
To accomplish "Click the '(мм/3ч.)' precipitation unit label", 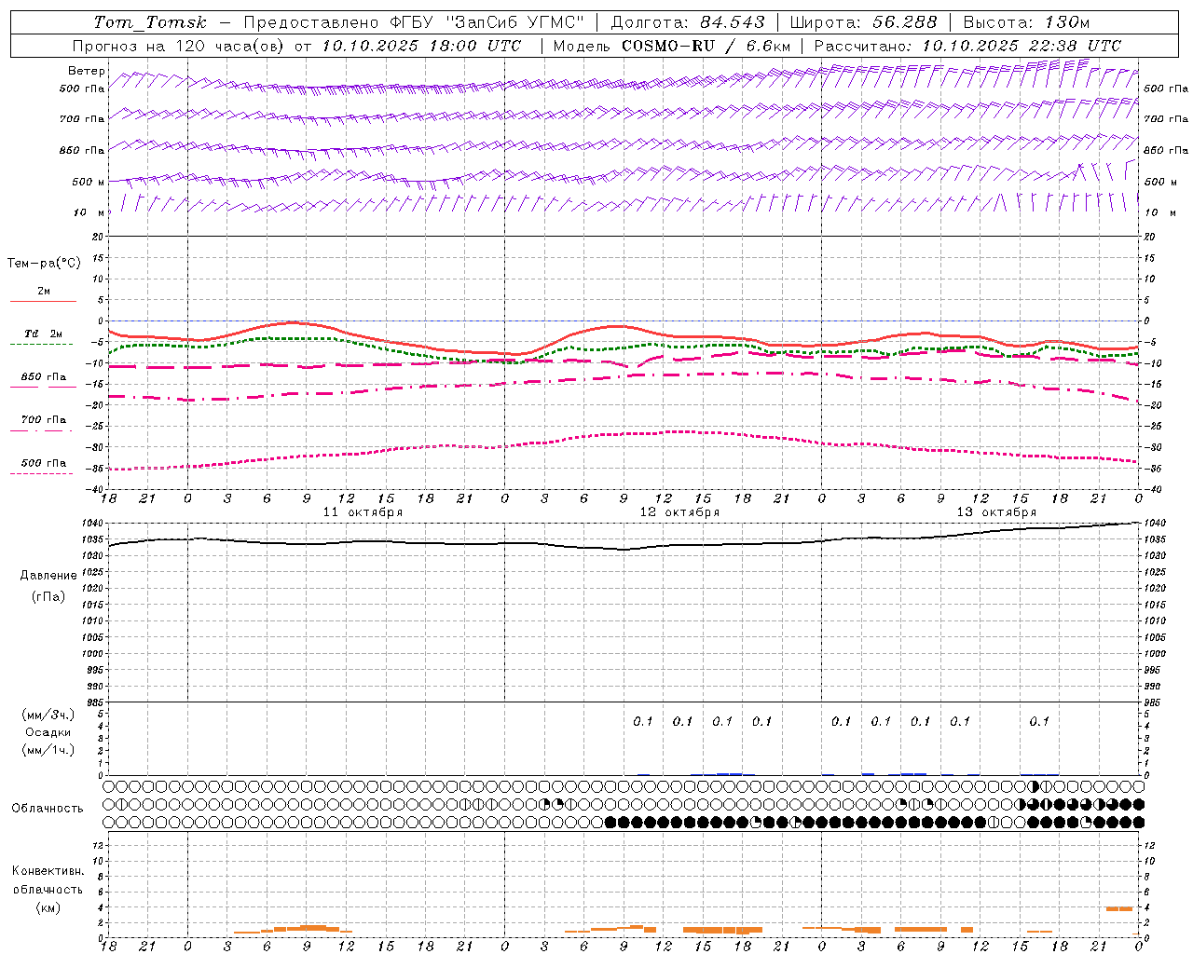I will click(x=48, y=715).
